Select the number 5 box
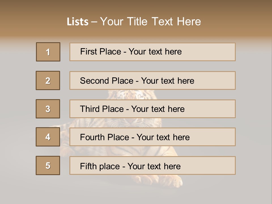 coord(48,165)
